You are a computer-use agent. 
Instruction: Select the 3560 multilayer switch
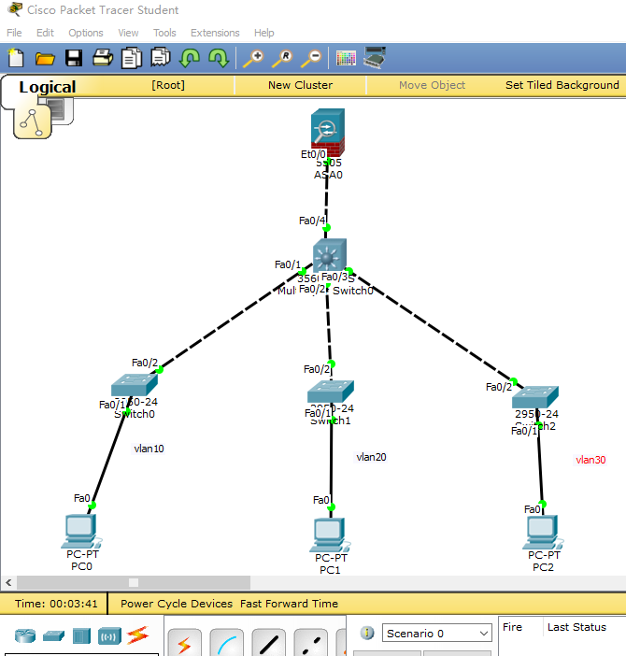pos(330,255)
